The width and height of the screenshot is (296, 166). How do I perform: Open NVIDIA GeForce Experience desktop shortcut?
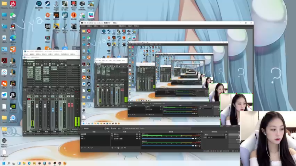point(13,106)
